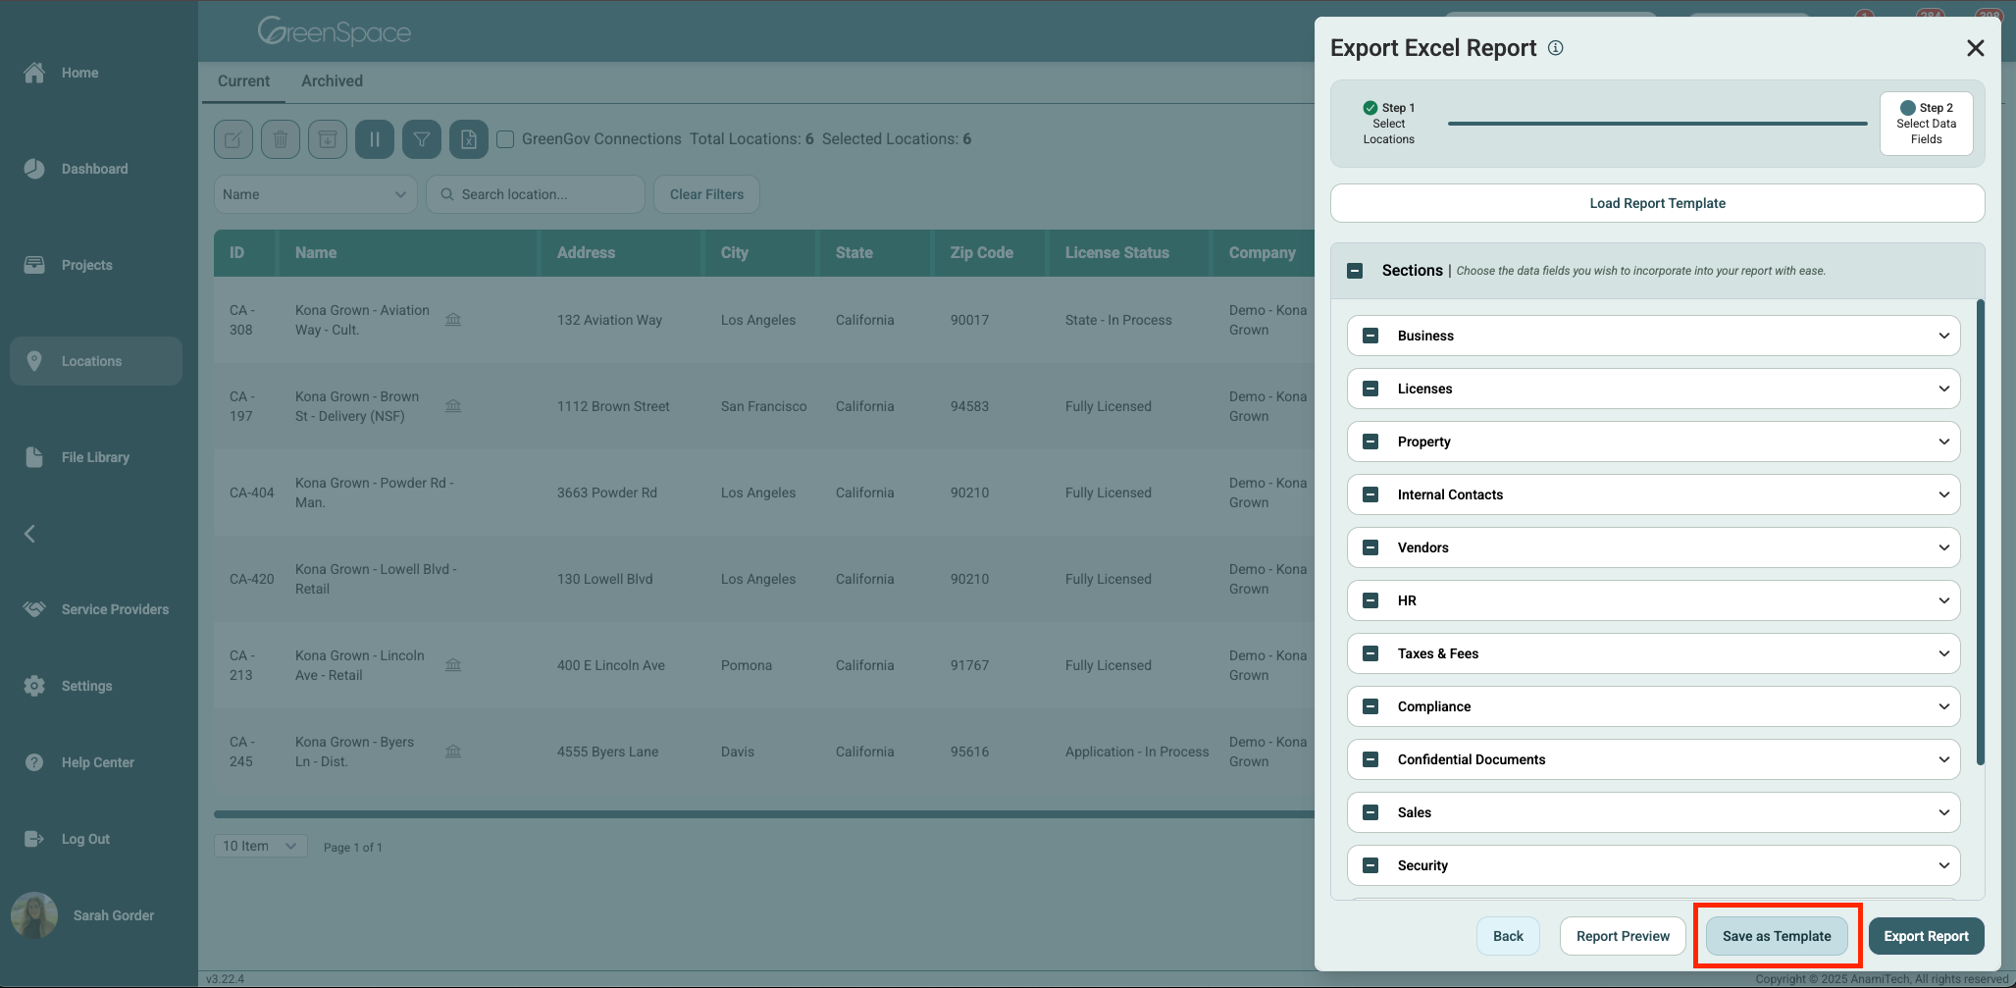Toggle the Licenses section checkbox
Image resolution: width=2016 pixels, height=988 pixels.
[1371, 389]
